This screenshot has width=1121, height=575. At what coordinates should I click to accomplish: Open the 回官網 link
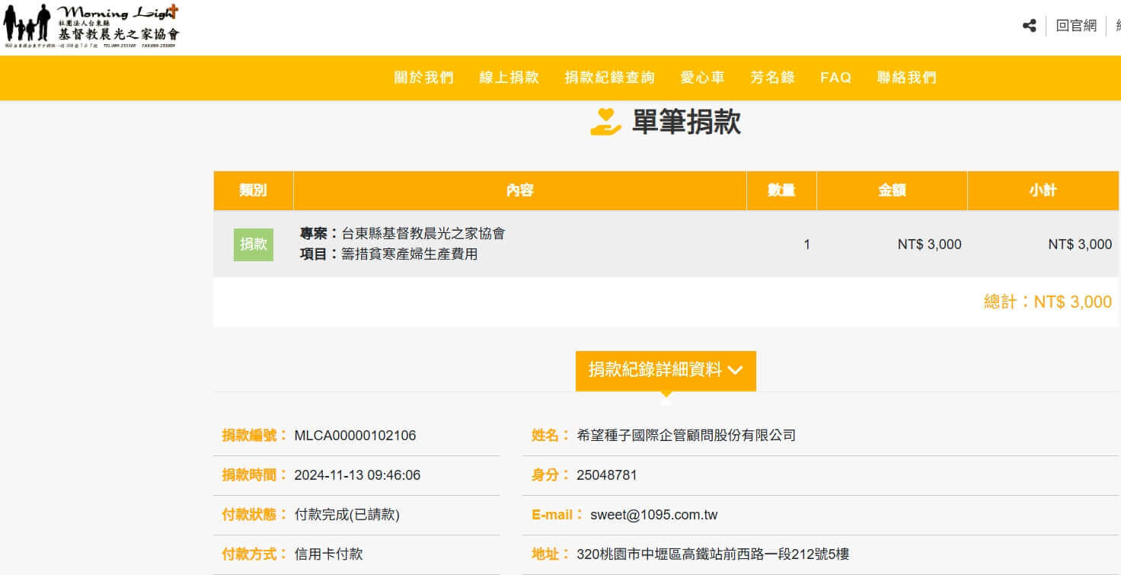(1076, 26)
